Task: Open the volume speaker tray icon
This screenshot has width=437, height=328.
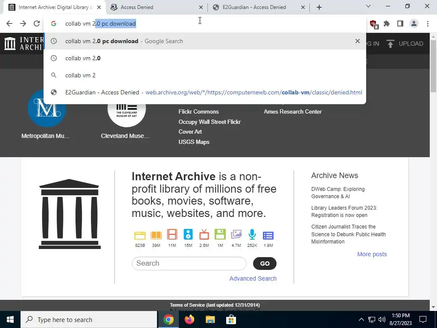Action: pyautogui.click(x=382, y=319)
